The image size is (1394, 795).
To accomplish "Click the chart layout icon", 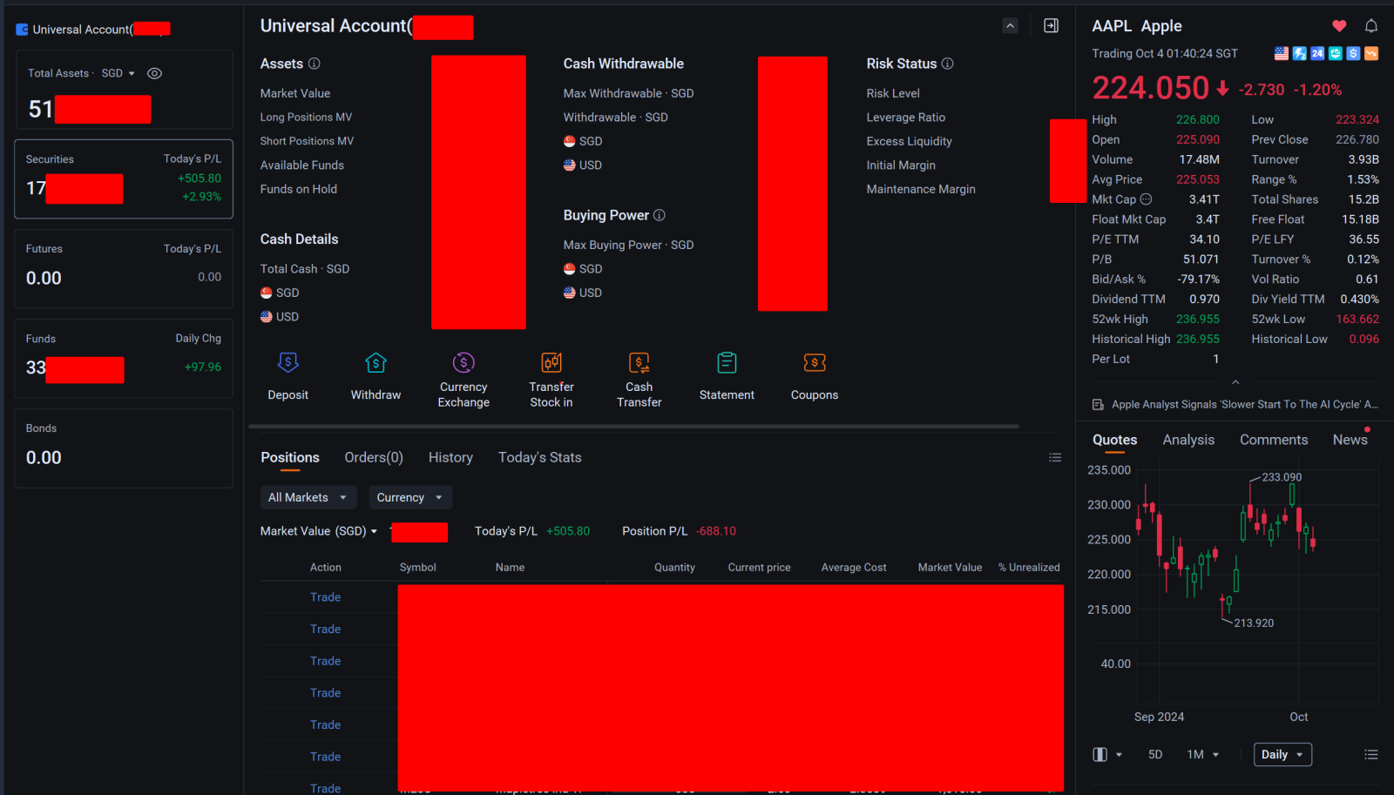I will tap(1100, 755).
